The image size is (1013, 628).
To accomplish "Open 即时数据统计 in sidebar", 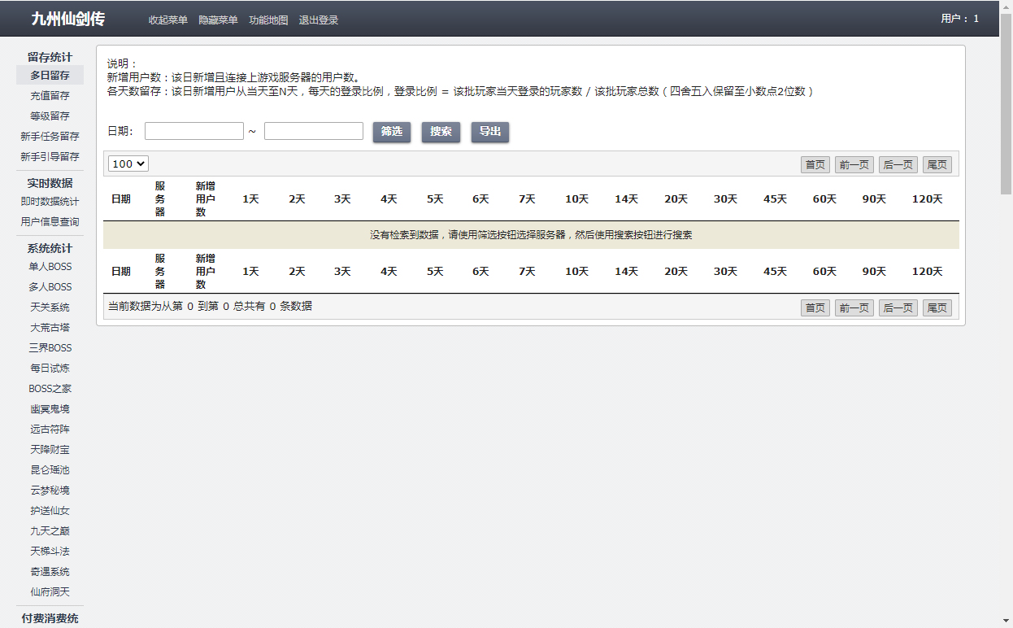I will click(50, 201).
